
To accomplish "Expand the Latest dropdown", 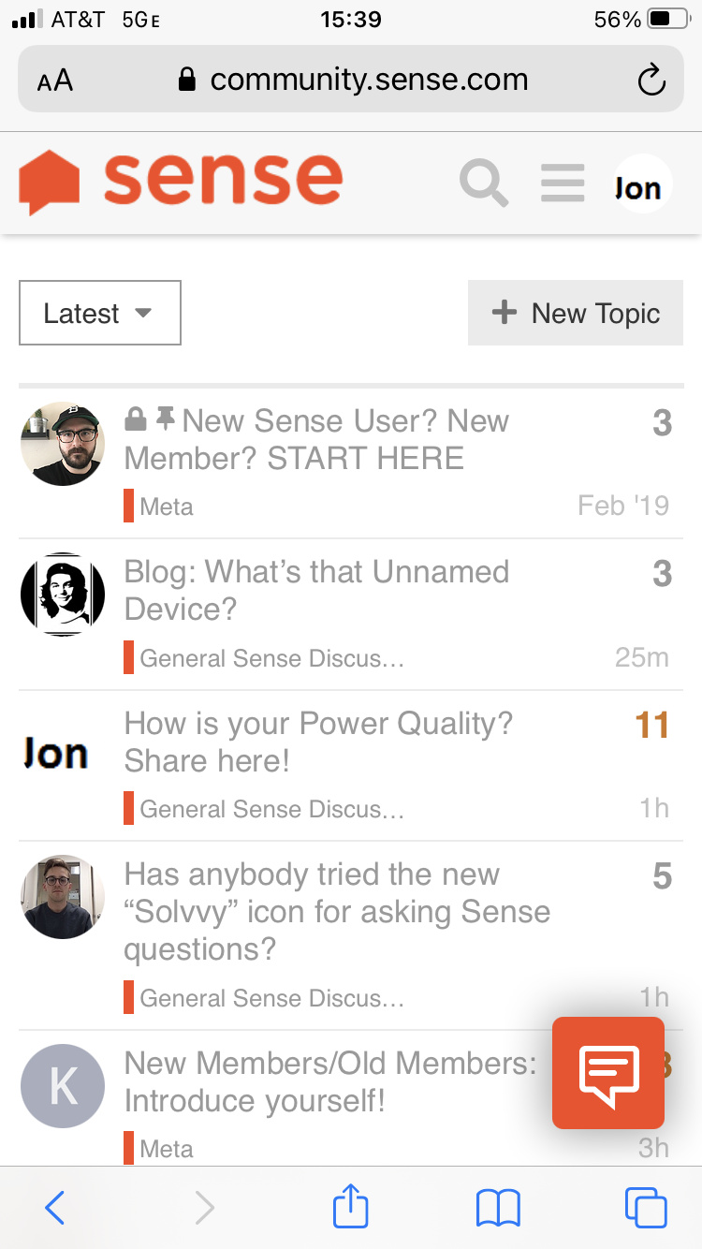I will pos(100,313).
